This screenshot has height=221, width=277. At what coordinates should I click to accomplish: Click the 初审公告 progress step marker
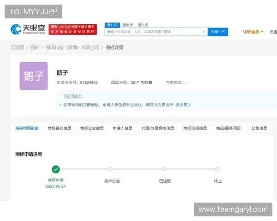click(x=111, y=169)
